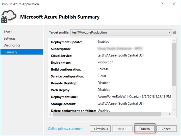
Task: Open the Target profile dropdown
Action: pos(121,32)
